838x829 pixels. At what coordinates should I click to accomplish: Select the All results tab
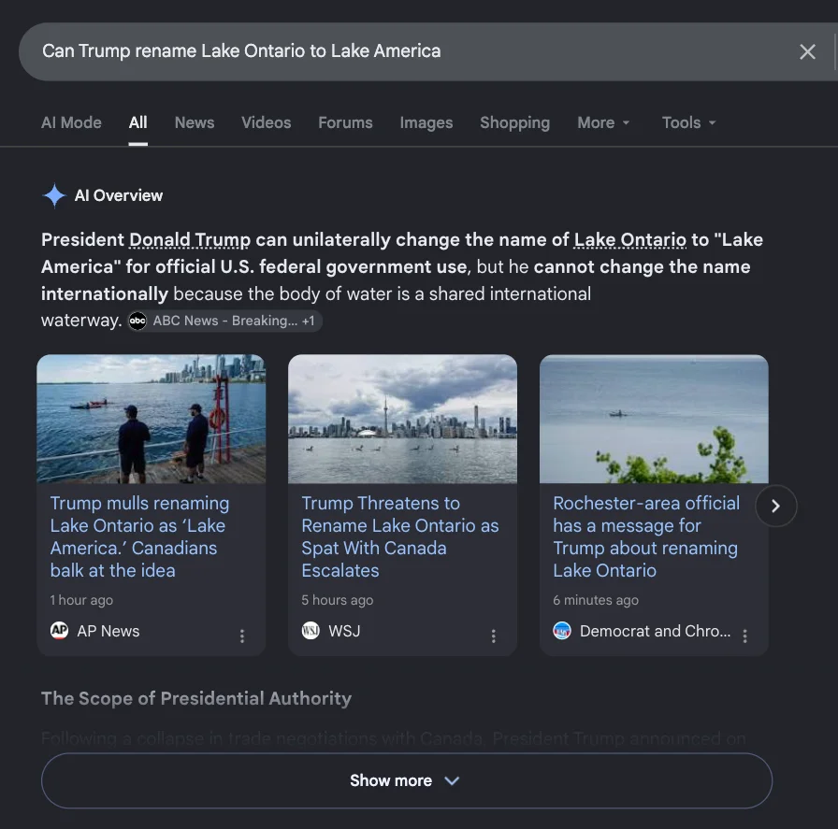pos(137,122)
